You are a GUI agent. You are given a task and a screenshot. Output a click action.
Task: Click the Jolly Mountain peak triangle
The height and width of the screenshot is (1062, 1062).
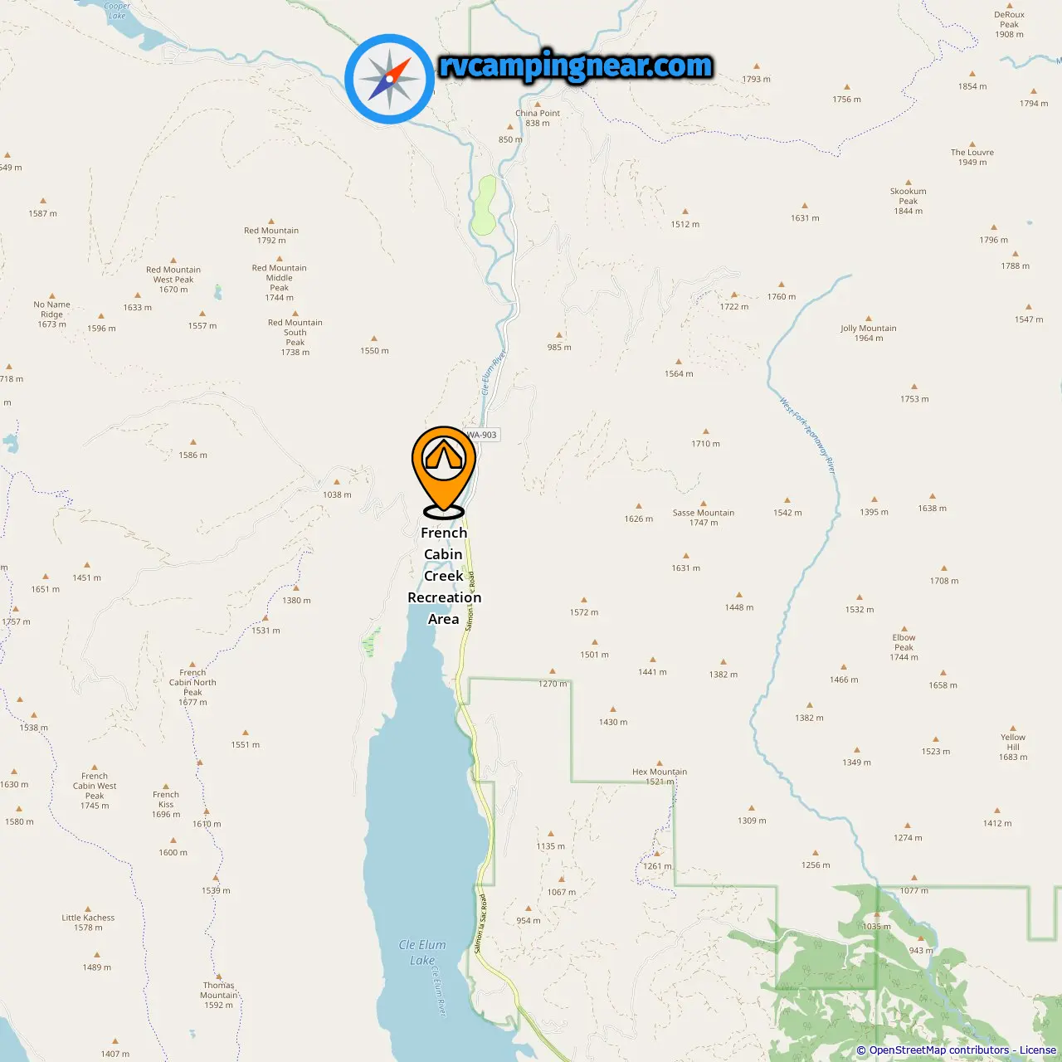tap(869, 319)
